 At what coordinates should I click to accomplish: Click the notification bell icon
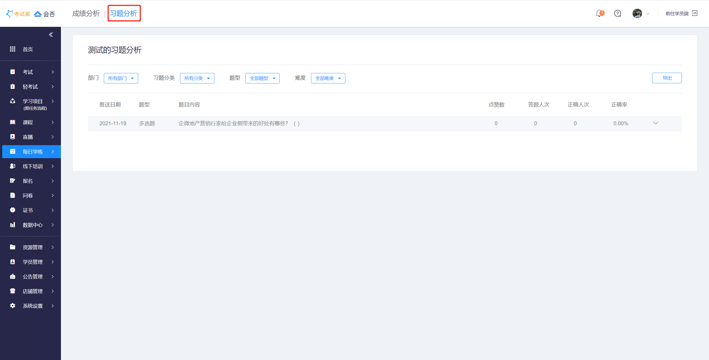point(599,13)
